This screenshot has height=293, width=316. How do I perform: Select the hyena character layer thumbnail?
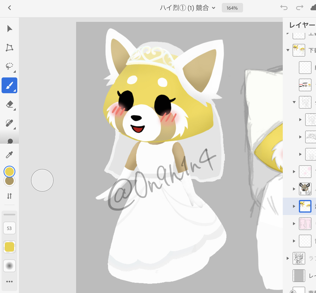click(x=305, y=189)
